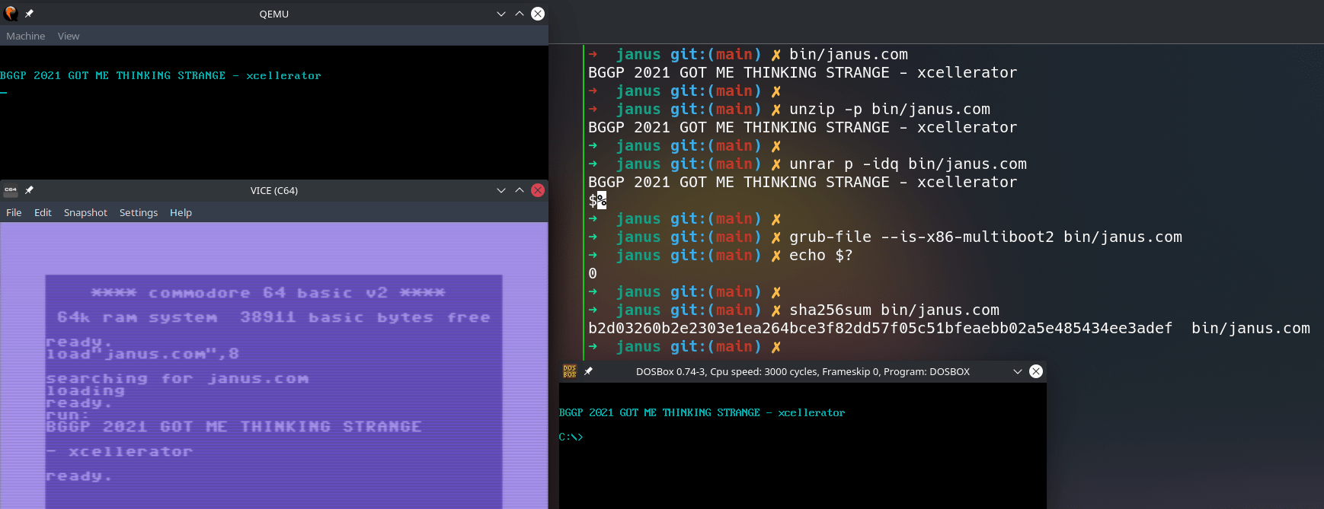The image size is (1324, 509).
Task: Click the 'echo $?' command in terminal
Action: [x=821, y=255]
